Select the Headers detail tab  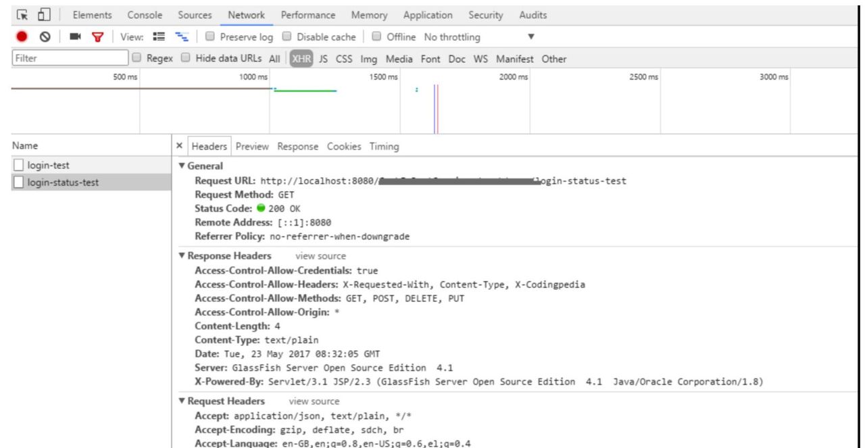(209, 146)
